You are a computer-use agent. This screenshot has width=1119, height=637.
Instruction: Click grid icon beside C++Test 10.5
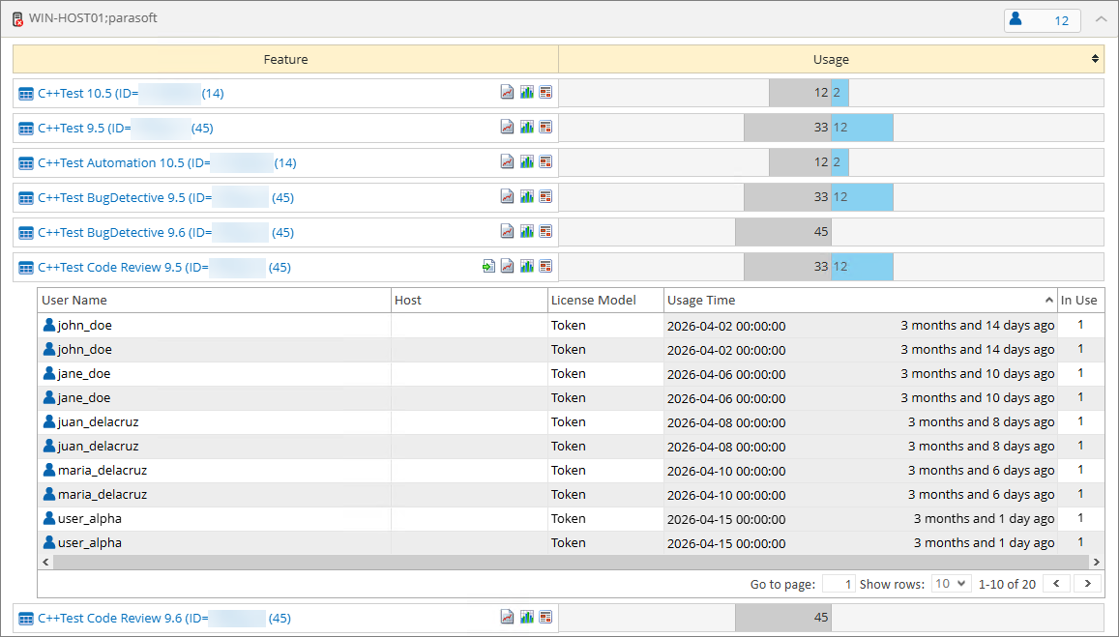point(26,94)
